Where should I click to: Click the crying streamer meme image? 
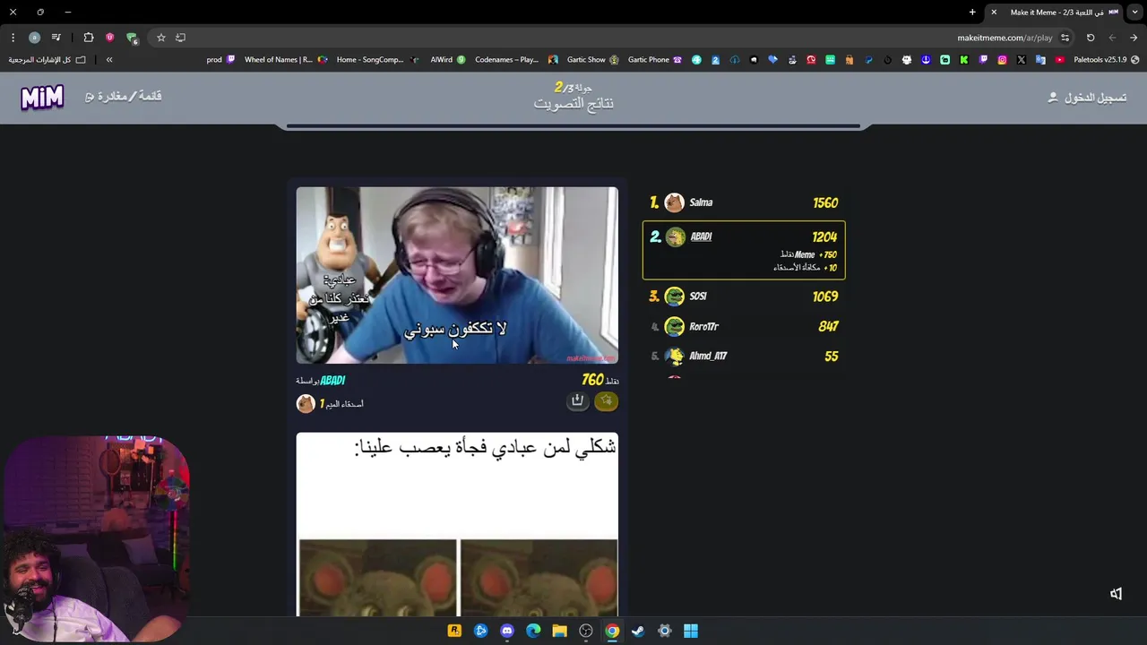457,275
